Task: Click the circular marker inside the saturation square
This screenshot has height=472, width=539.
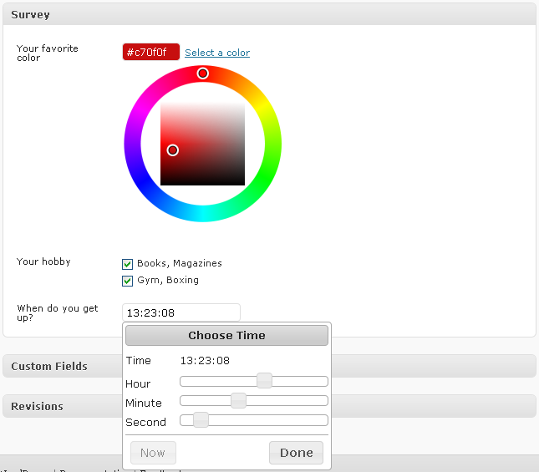Action: click(173, 150)
